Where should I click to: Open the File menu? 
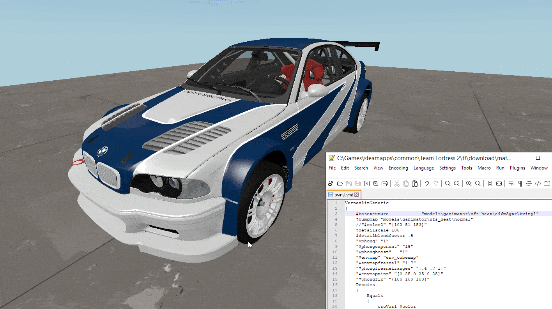(332, 168)
